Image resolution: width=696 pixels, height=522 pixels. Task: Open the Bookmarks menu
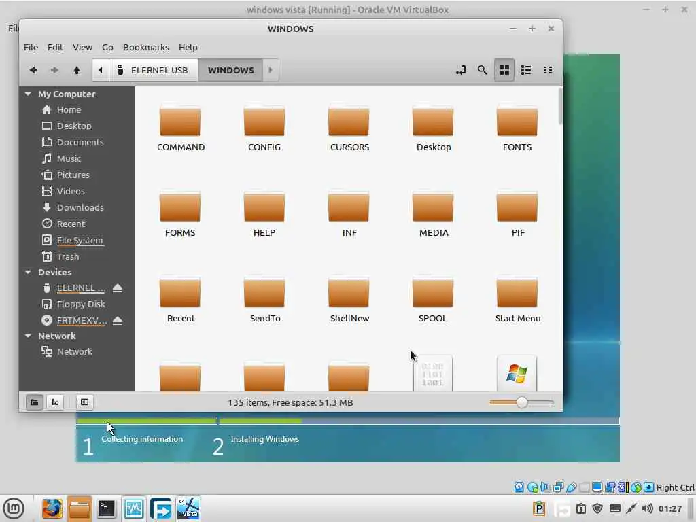coord(146,47)
